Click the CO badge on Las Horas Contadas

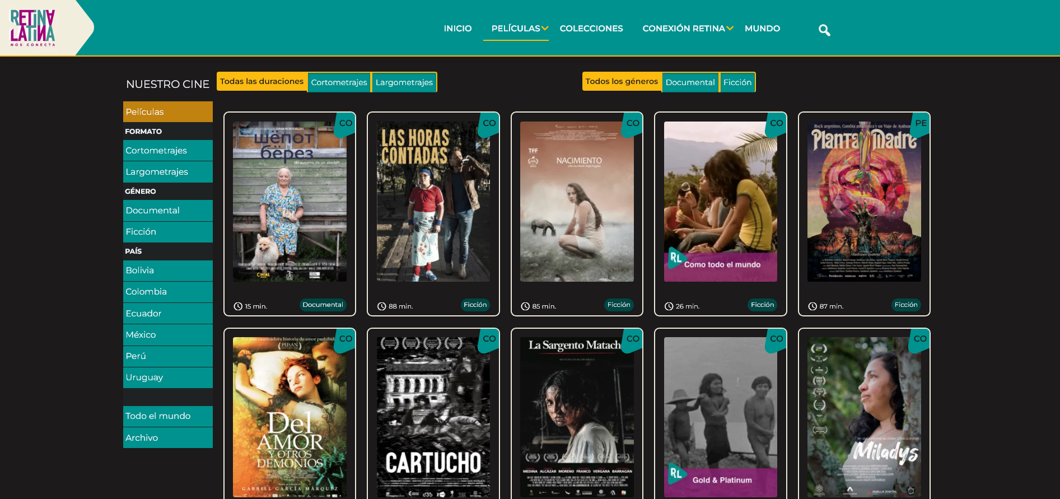point(489,124)
